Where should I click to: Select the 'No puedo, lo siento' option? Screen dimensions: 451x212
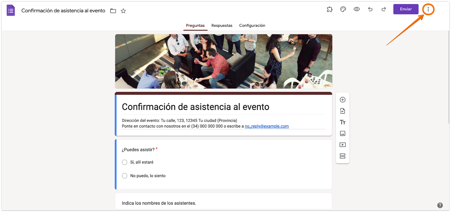click(125, 176)
